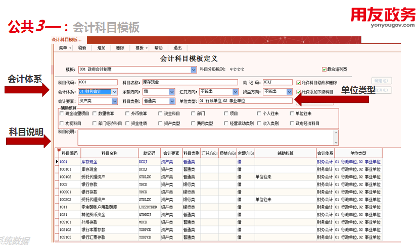
Task: Select row 1021 其他货币资金
Action: 218,215
